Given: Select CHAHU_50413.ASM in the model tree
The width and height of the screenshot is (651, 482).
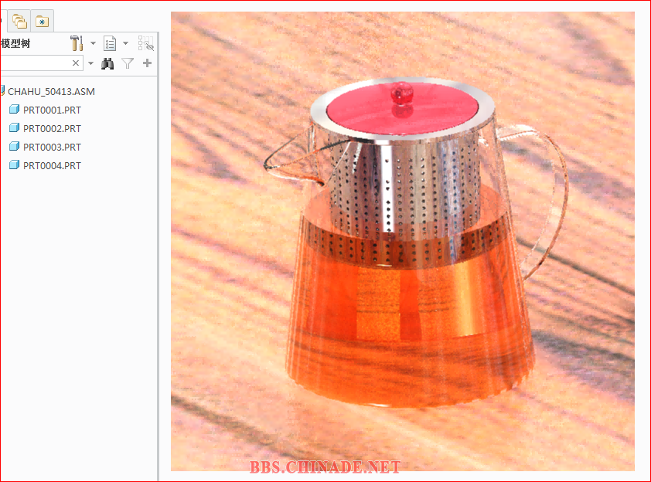Looking at the screenshot, I should (x=51, y=92).
